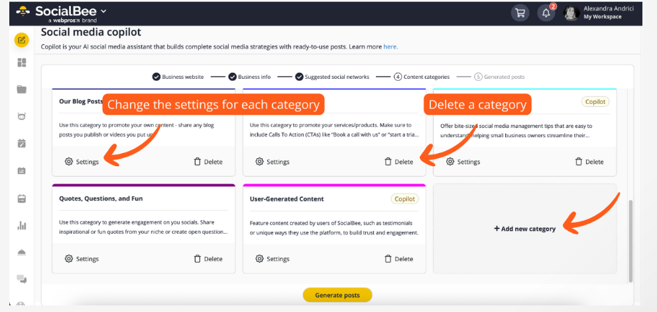Viewport: 657px width, 312px height.
Task: Open the calendar with pencil icon in sidebar
Action: pos(21,143)
